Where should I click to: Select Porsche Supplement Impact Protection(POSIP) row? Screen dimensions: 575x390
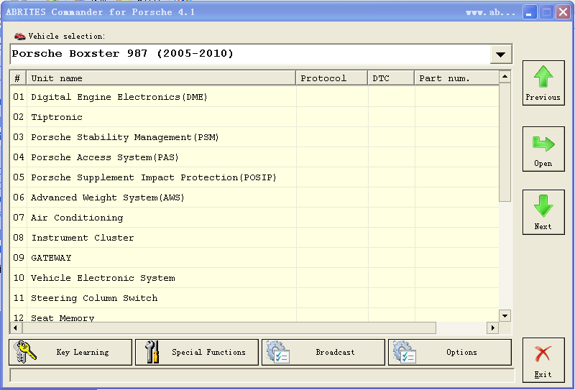coord(254,177)
